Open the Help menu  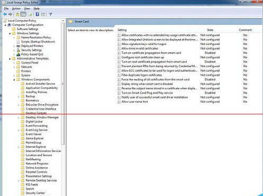tap(37, 8)
